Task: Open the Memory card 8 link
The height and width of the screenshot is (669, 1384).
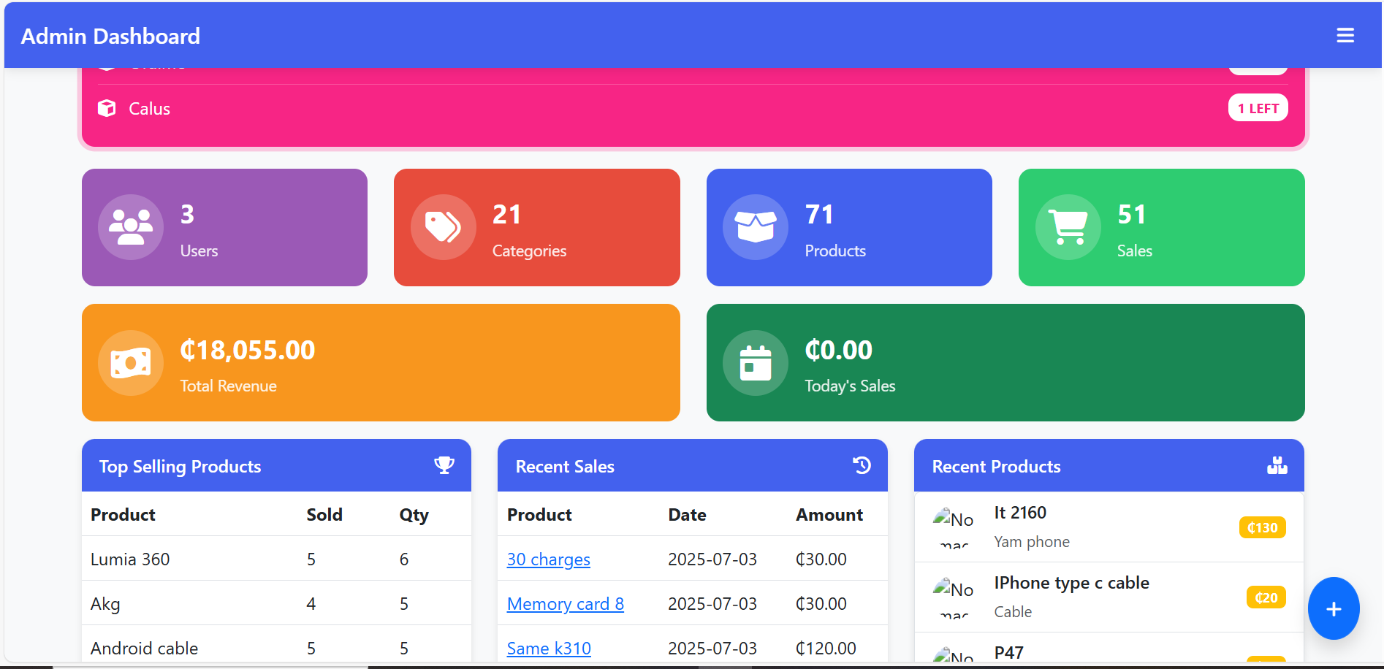Action: coord(565,604)
